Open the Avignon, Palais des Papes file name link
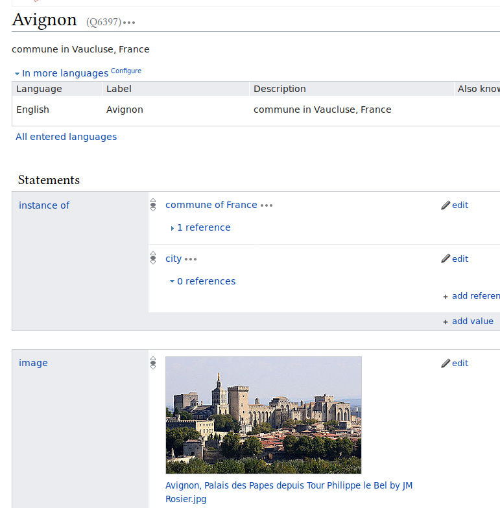500x508 pixels. 289,486
